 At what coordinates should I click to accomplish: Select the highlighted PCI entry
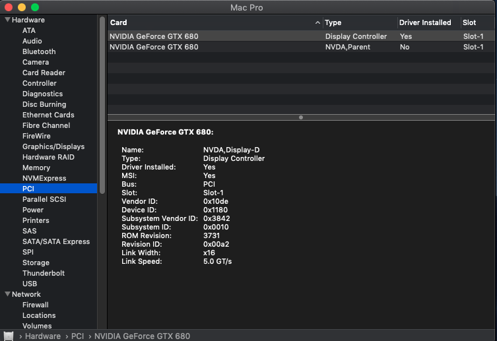coord(48,189)
